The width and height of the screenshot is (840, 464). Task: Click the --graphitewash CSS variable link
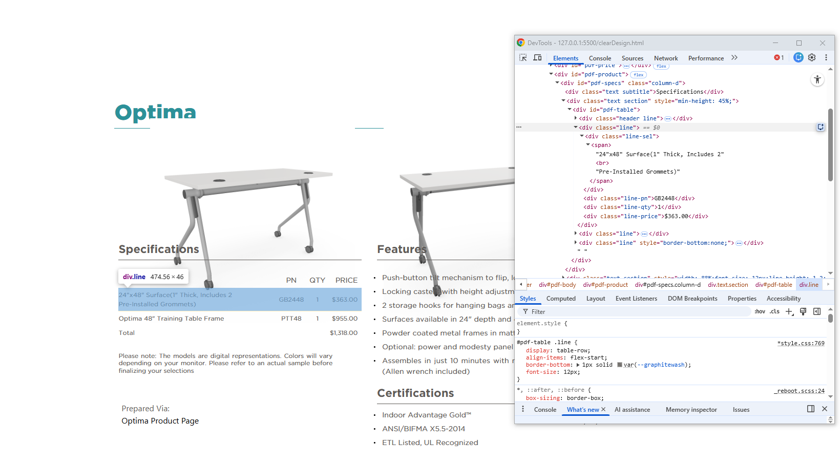pos(661,365)
